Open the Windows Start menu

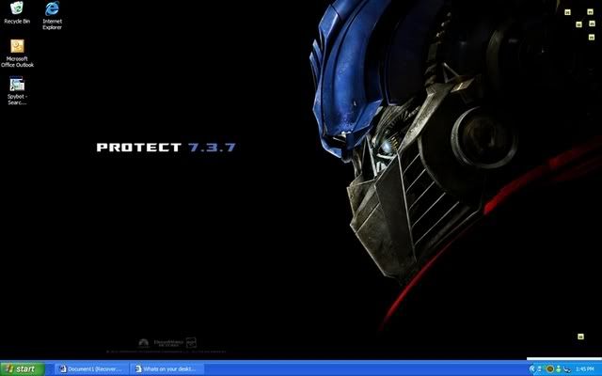(23, 369)
